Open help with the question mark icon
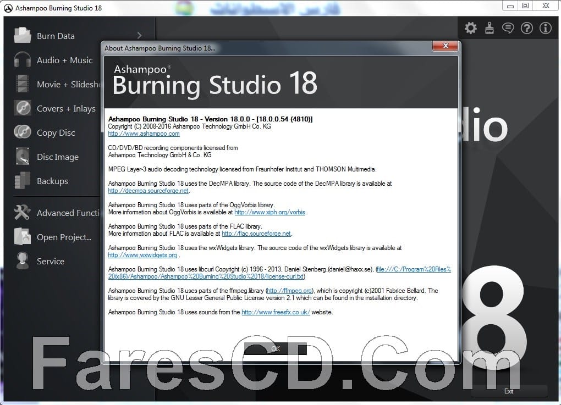Screen dimensions: 561x405 click(x=527, y=28)
